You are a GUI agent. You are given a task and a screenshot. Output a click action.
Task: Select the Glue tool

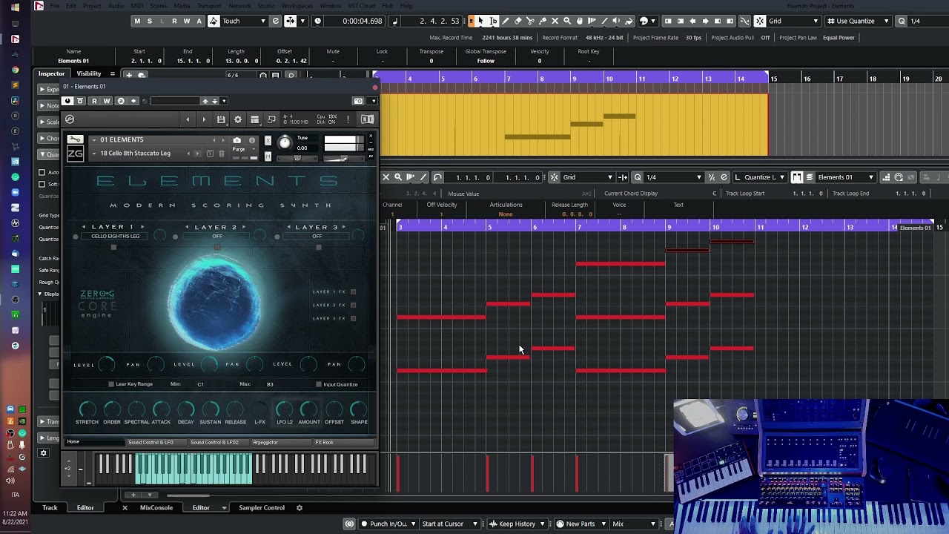click(542, 21)
